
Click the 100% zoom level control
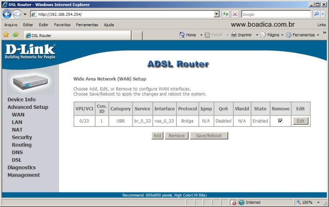[305, 202]
